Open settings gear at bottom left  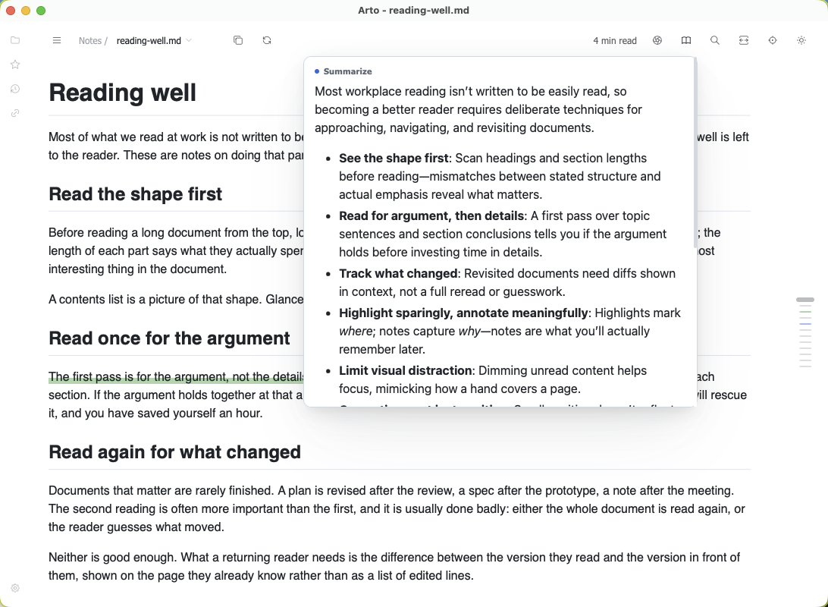(15, 588)
